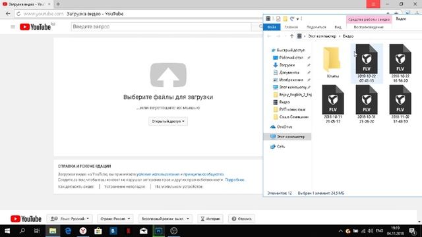
Task: Select the FLV file 2018-10-31 23-06-20
Action: (x=367, y=104)
